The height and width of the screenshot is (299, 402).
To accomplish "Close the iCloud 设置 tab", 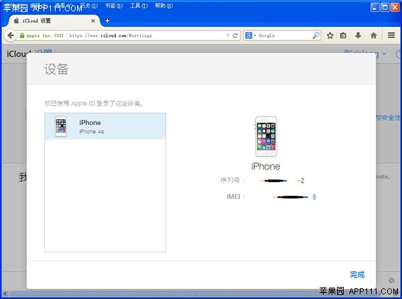I will tap(93, 21).
